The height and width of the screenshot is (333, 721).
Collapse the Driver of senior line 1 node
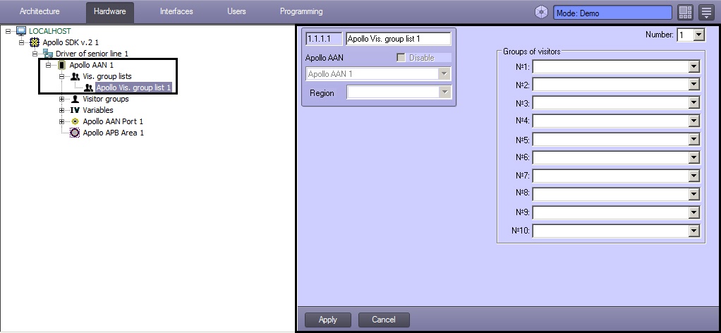pos(35,54)
